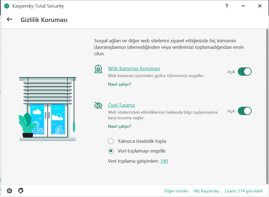Open settings via the gear icon
269x197 pixels.
[9, 191]
